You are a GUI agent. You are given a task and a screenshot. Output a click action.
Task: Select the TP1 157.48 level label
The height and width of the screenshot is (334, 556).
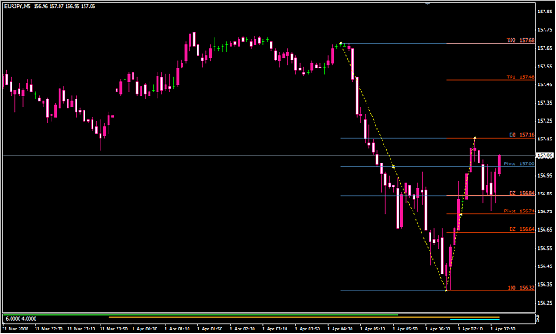520,77
